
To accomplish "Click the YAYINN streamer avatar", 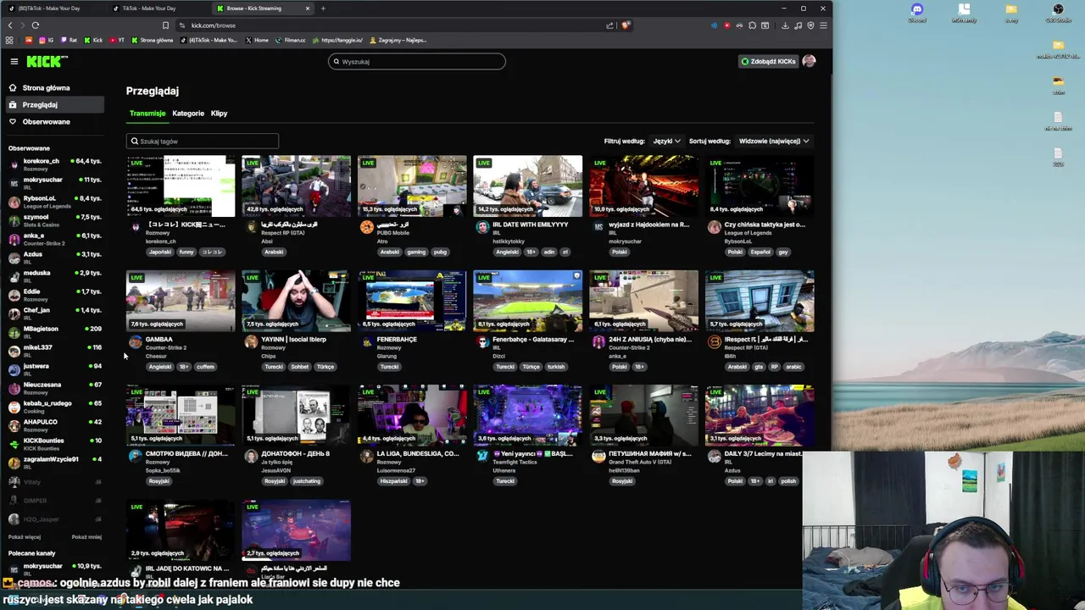I will (251, 342).
